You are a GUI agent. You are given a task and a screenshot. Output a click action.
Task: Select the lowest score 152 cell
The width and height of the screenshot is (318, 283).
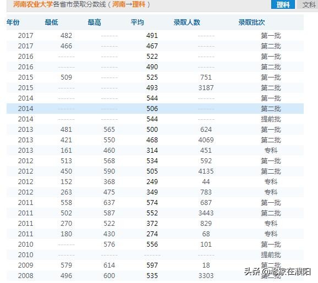point(67,182)
